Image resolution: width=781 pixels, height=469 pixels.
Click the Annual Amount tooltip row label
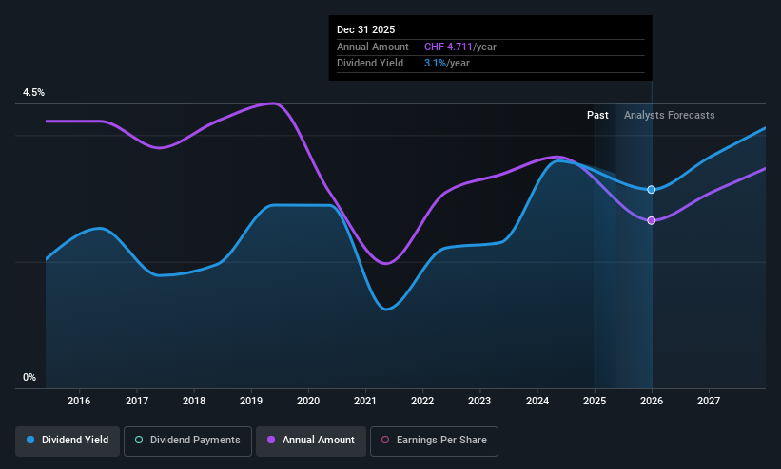(373, 47)
